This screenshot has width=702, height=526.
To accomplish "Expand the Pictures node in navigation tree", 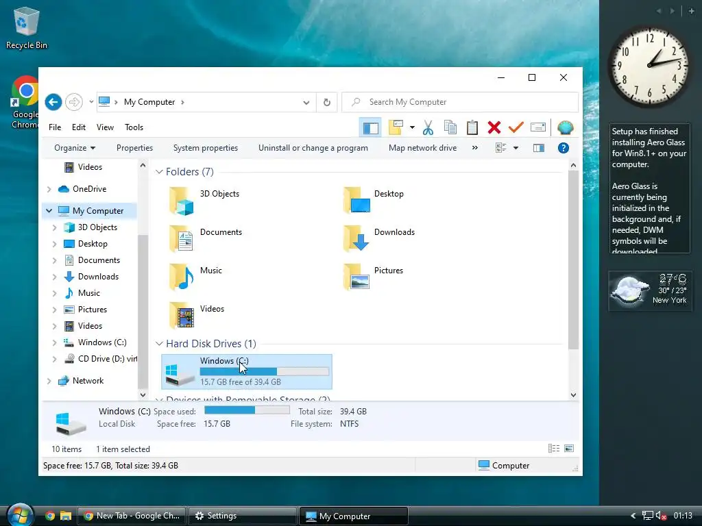I will click(55, 310).
